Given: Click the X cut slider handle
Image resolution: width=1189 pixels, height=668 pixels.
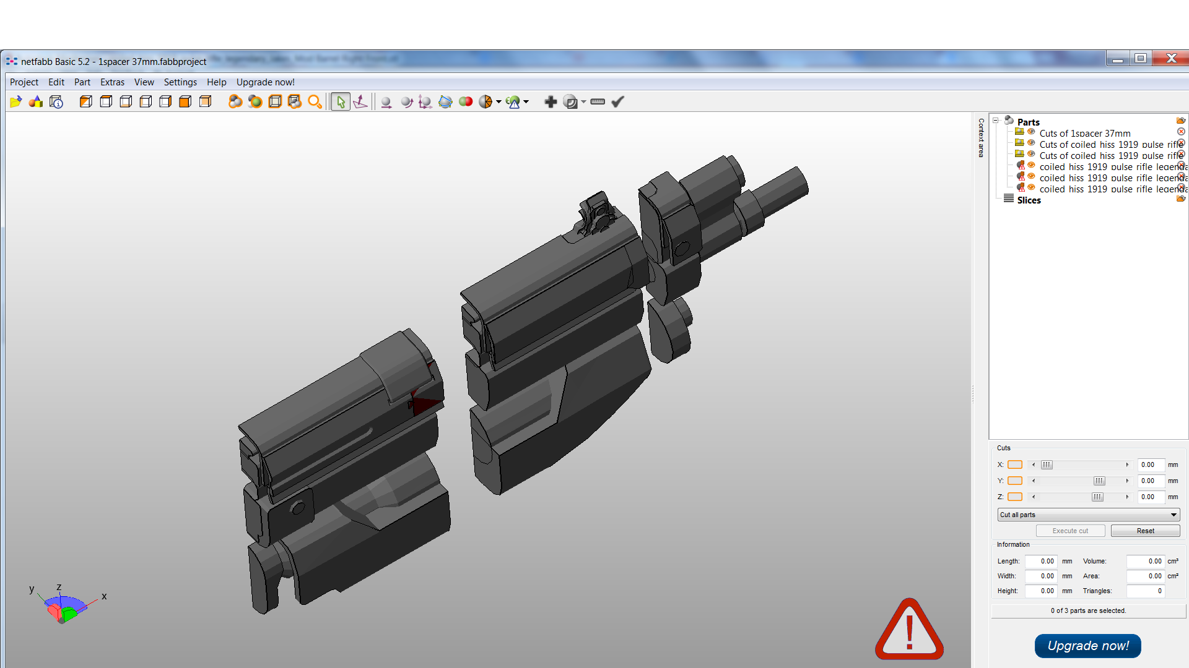Looking at the screenshot, I should tap(1047, 465).
